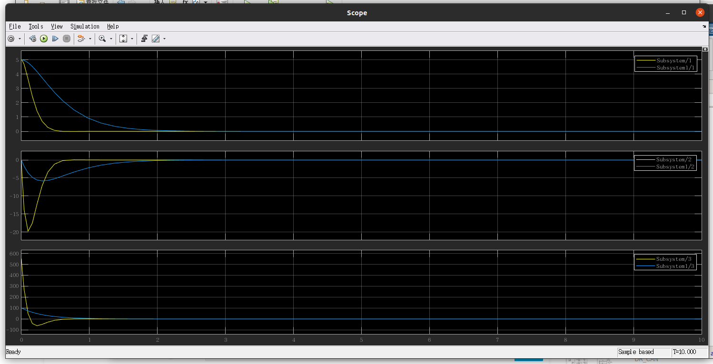The image size is (713, 364).
Task: Click the Ready status text
Action: (x=13, y=352)
